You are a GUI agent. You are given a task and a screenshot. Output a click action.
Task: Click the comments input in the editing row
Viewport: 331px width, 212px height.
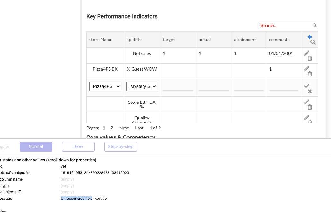283,87
